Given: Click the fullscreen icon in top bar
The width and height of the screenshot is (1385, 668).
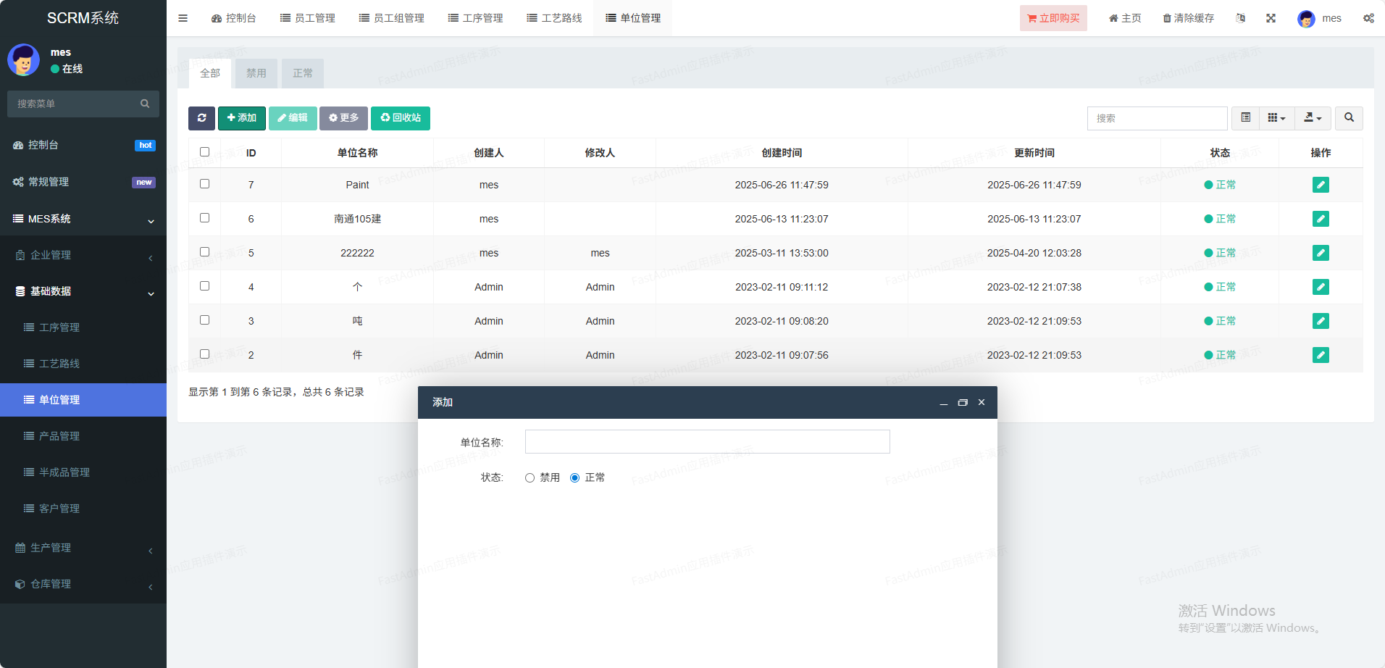Looking at the screenshot, I should (1271, 18).
